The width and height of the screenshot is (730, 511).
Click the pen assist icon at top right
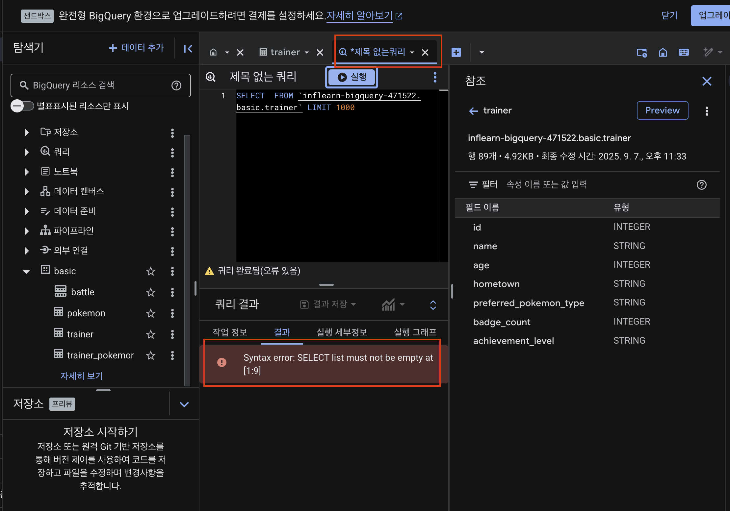pos(708,52)
